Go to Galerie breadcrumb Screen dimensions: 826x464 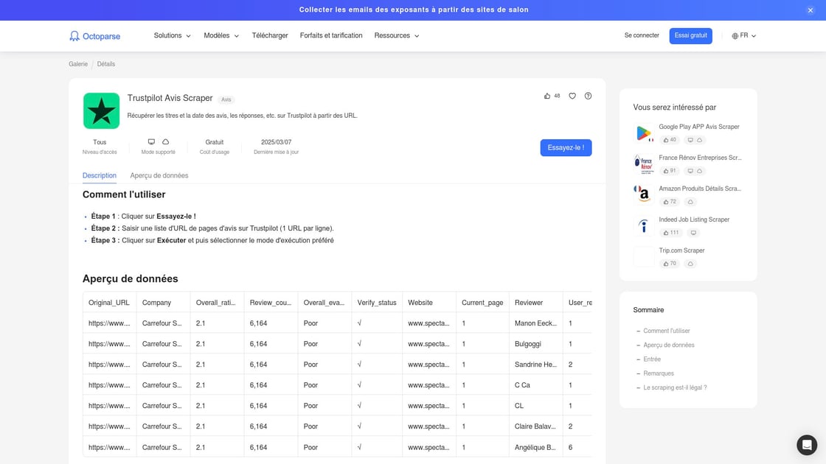[x=78, y=64]
